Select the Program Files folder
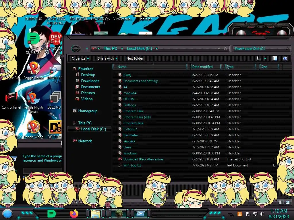The height and width of the screenshot is (220, 294). pyautogui.click(x=133, y=111)
